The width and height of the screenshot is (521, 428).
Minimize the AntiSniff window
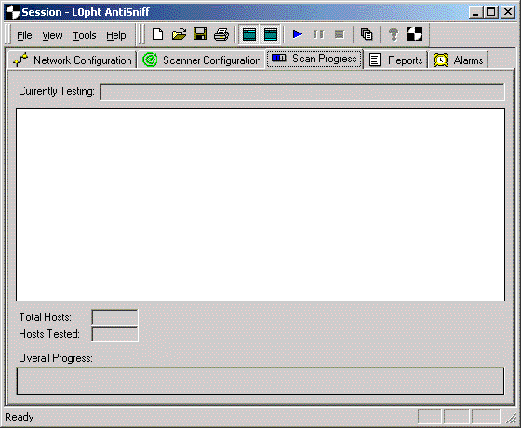click(x=475, y=13)
